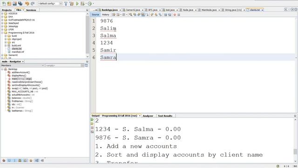Screen dimensions: 298x168
Task: Switch to the Projects tab
Action: pyautogui.click(x=7, y=10)
